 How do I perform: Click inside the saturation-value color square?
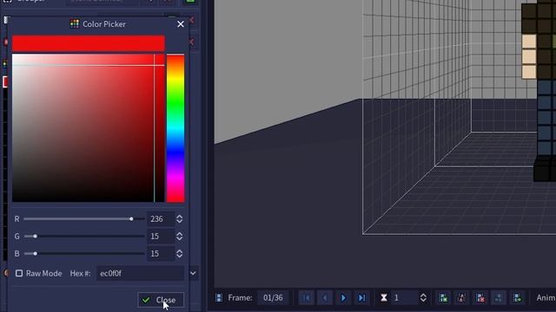pyautogui.click(x=89, y=128)
